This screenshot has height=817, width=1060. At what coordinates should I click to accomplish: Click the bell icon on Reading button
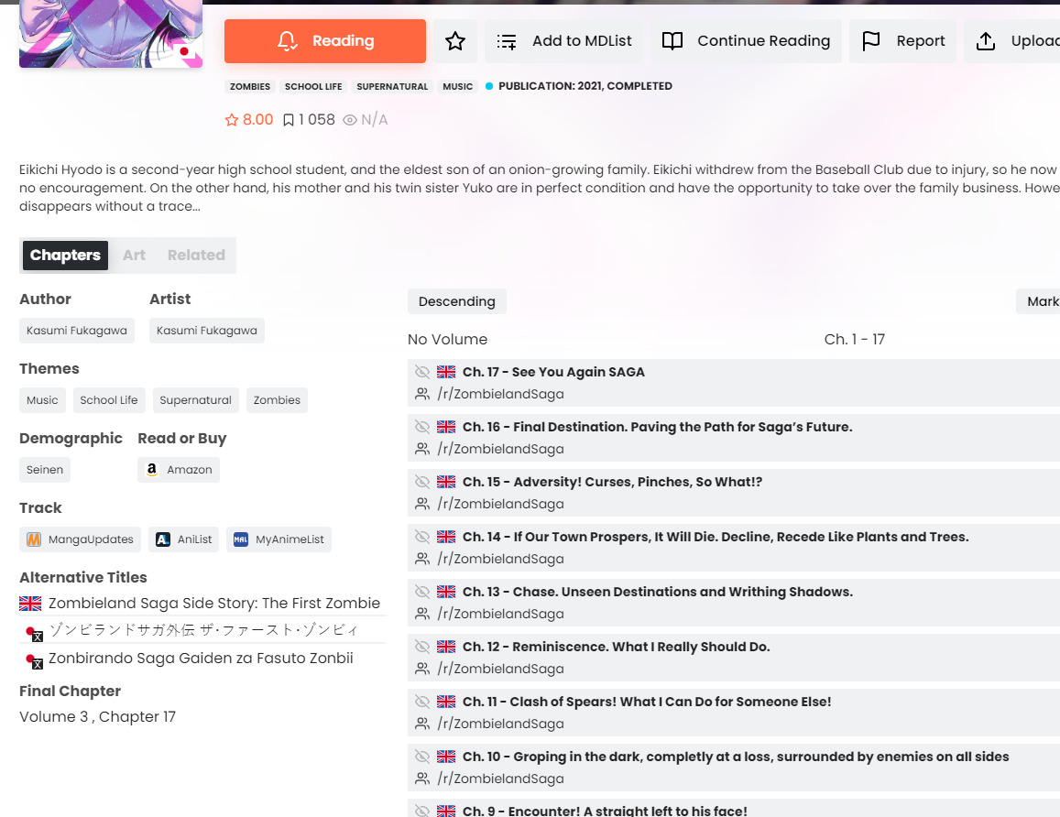pos(288,41)
